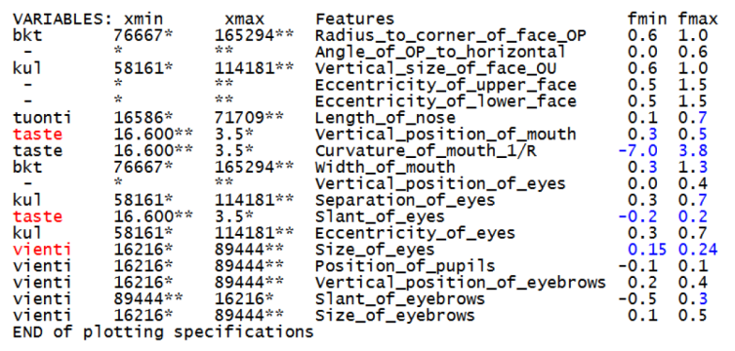Select the Radius_to_corner_of_face_OP feature text
The width and height of the screenshot is (735, 351).
[x=451, y=36]
